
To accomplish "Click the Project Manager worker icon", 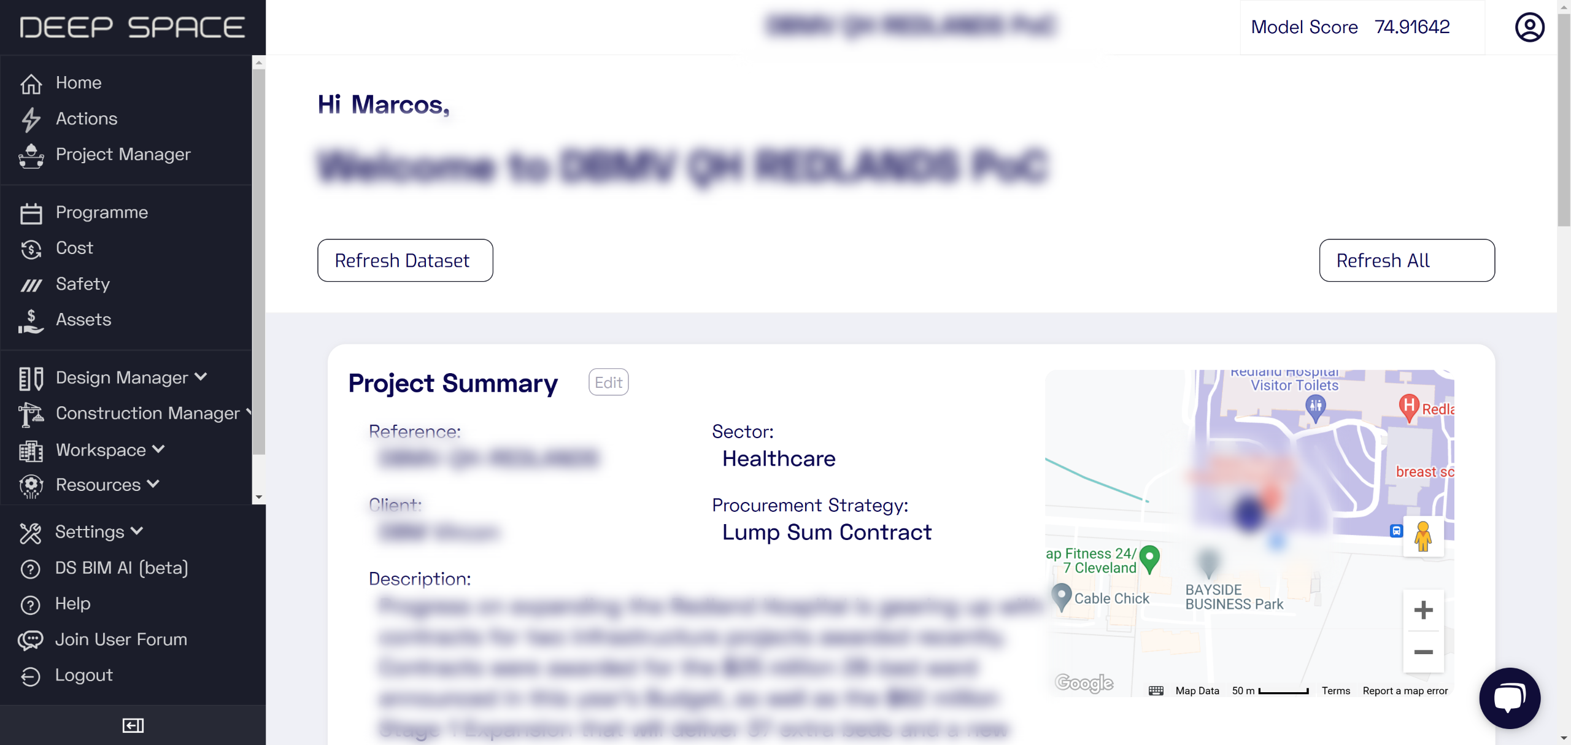I will [x=31, y=156].
